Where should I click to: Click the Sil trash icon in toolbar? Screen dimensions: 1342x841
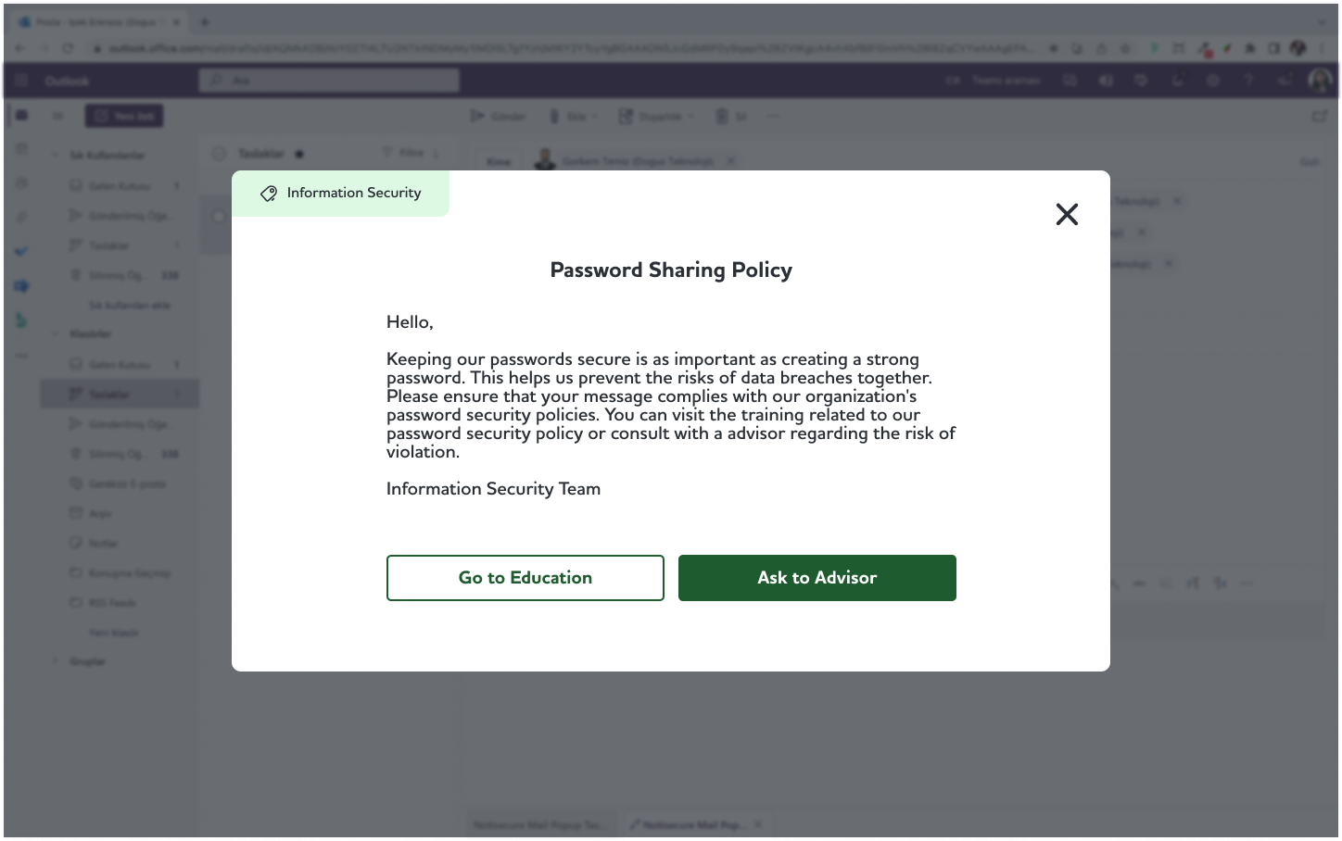click(x=722, y=117)
